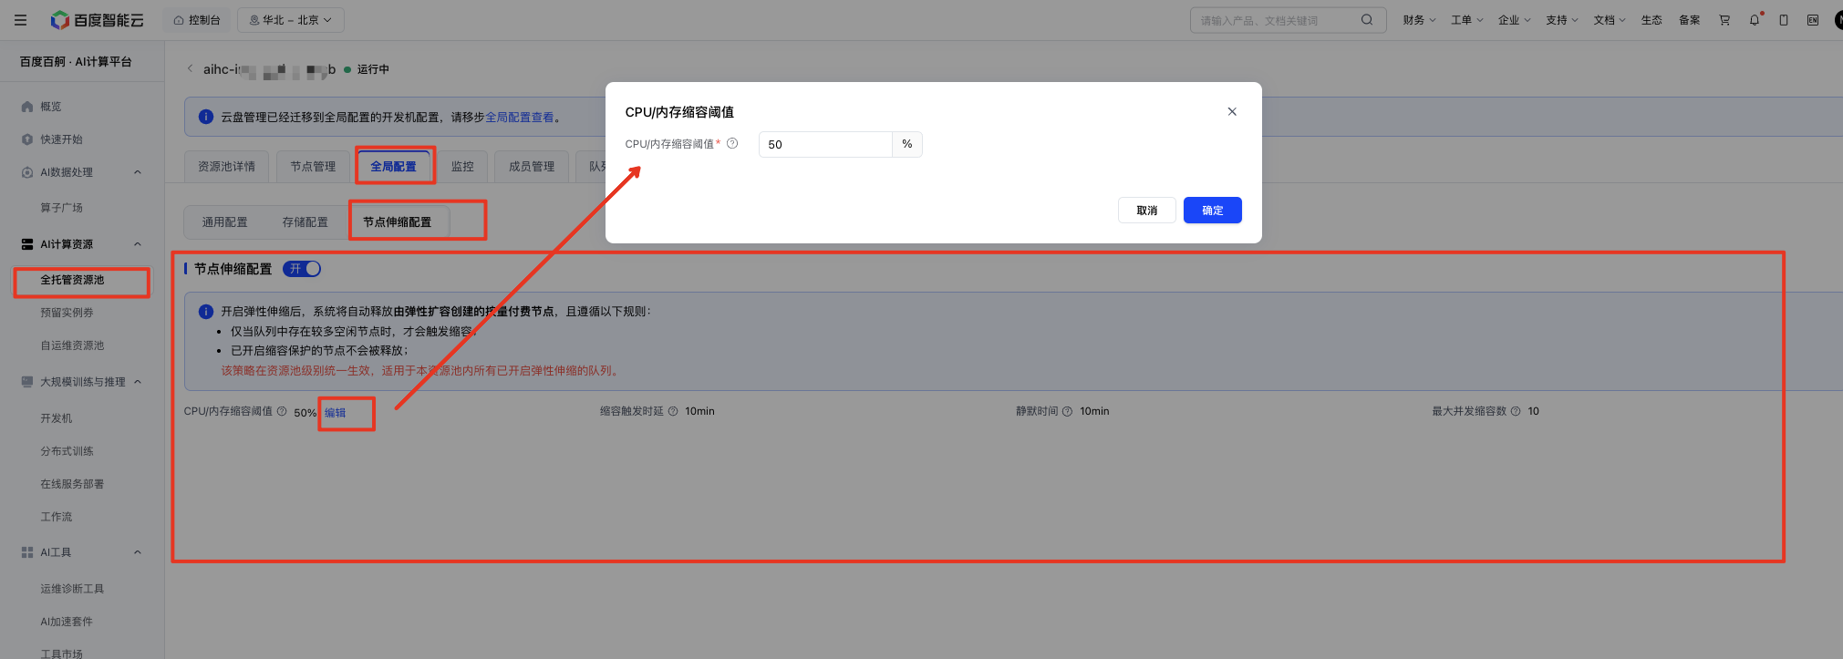This screenshot has height=659, width=1843.
Task: Open the hamburger navigation menu
Action: pos(20,20)
